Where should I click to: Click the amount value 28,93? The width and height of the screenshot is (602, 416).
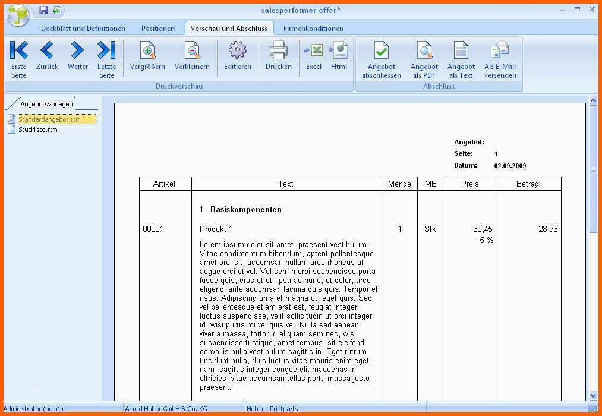548,229
